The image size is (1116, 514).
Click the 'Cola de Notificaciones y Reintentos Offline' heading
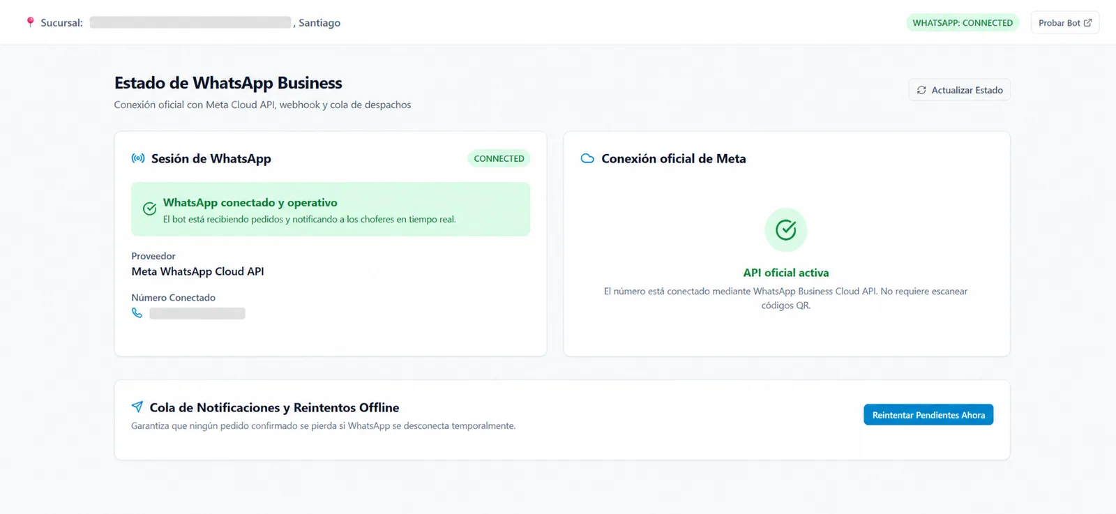click(274, 407)
